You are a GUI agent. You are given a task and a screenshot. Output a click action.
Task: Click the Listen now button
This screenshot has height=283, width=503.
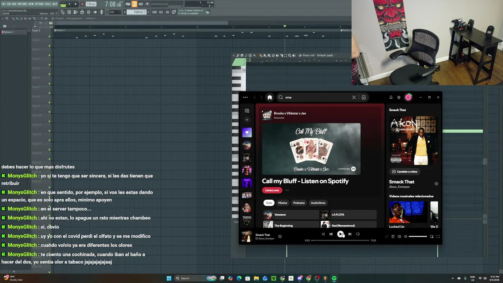272,190
